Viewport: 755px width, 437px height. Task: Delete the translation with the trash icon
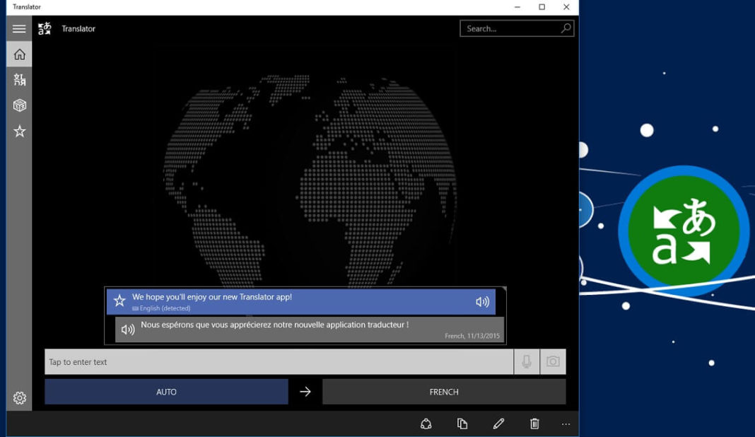tap(534, 423)
